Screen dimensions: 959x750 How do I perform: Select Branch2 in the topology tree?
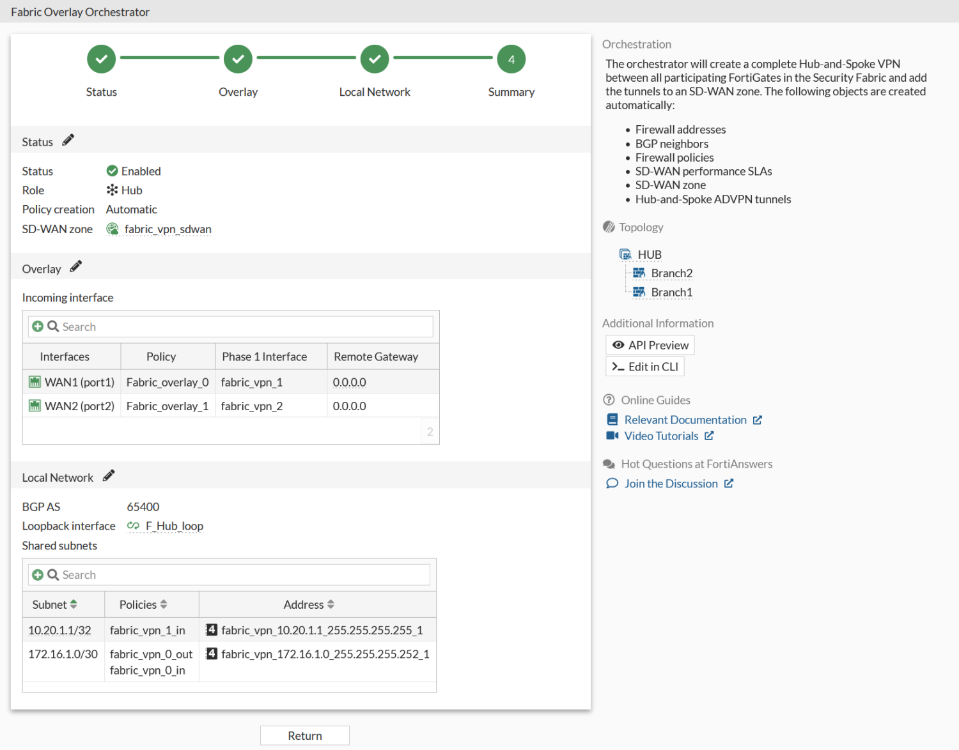tap(671, 273)
